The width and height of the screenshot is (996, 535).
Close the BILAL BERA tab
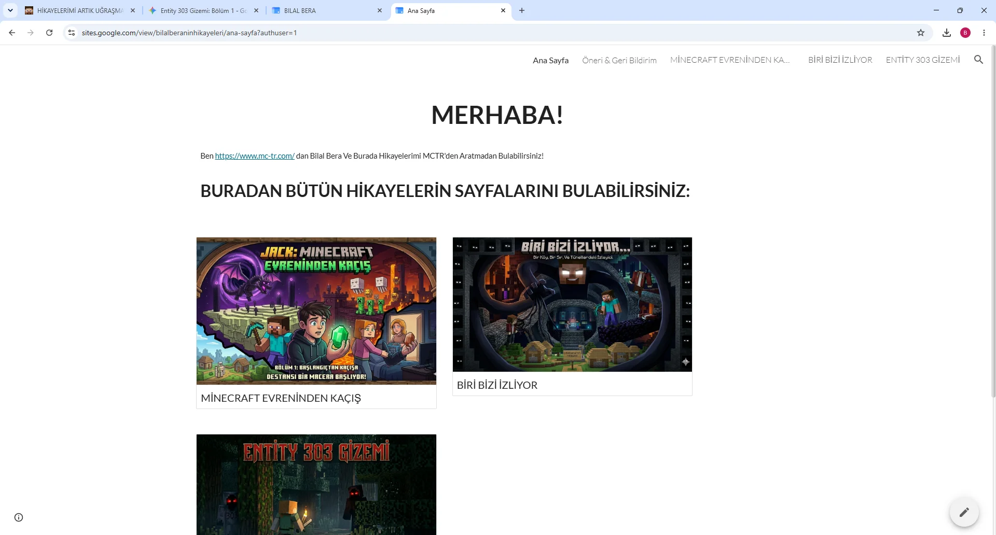click(380, 10)
